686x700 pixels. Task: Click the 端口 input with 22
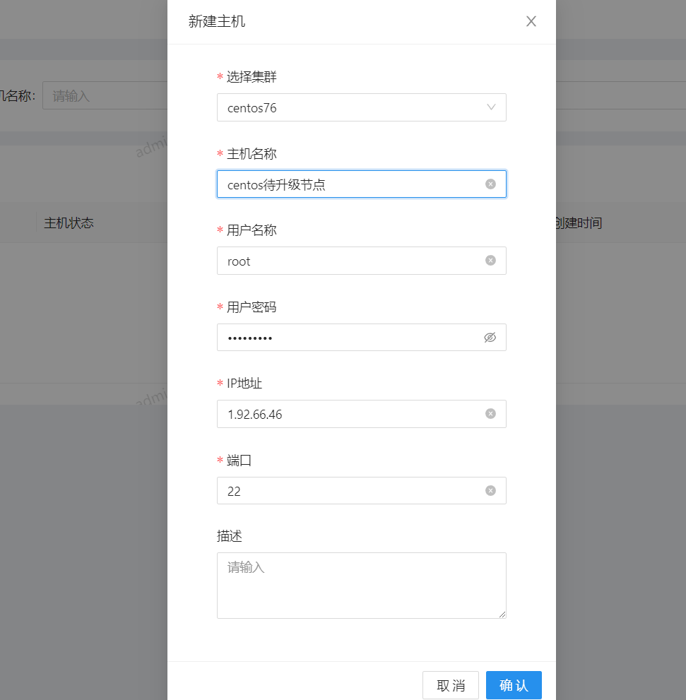(x=353, y=491)
